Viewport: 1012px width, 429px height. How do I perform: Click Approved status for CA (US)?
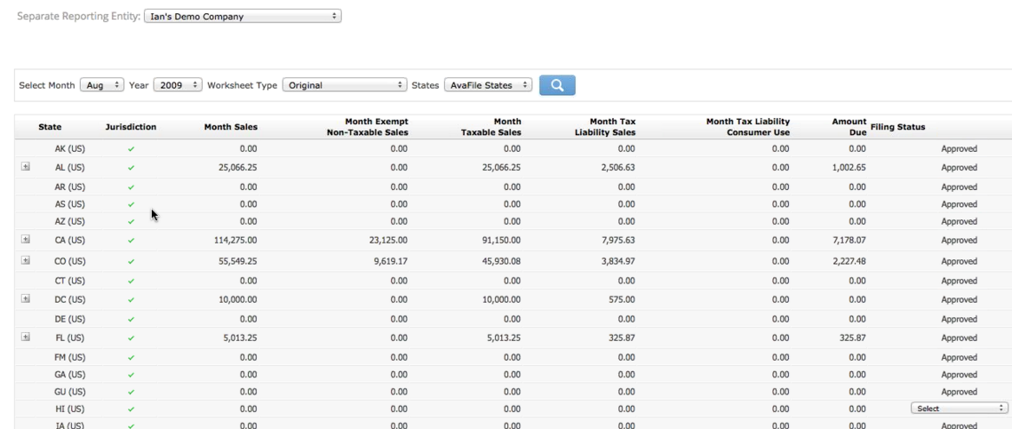(x=959, y=241)
